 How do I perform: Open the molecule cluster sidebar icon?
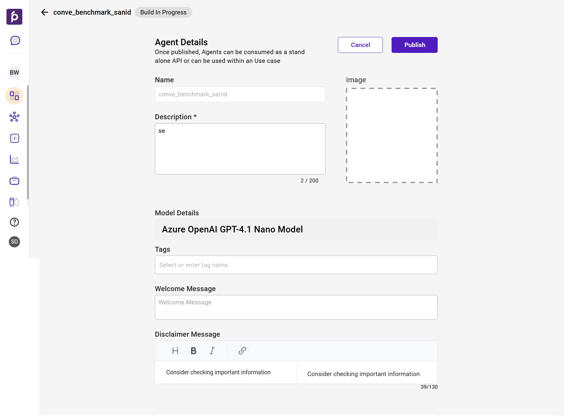(14, 117)
